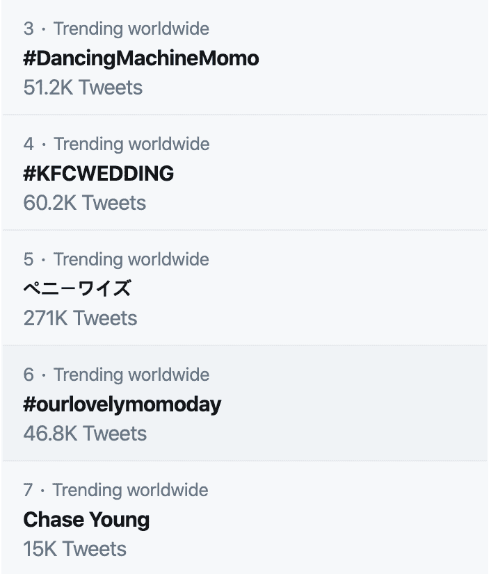491x574 pixels.
Task: Click "Trending worldwide" label above #ourlovelymomoday
Action: (131, 375)
